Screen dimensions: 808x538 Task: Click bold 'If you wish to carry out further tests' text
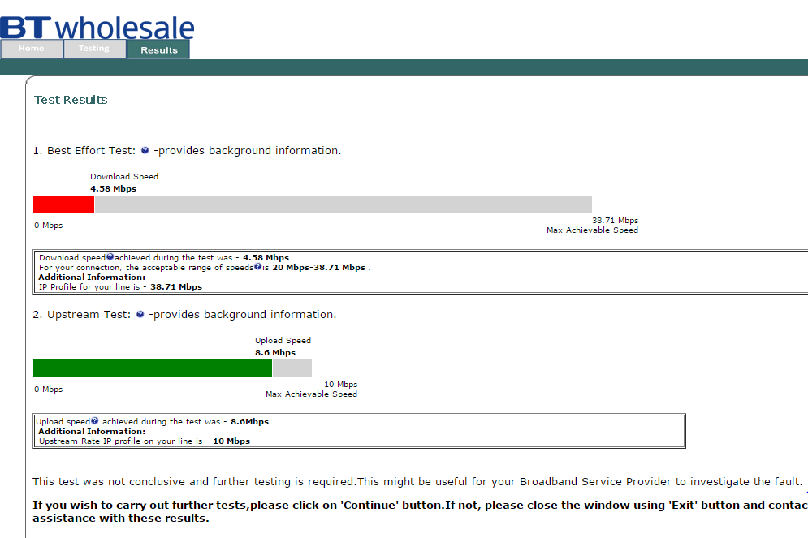tap(420, 511)
